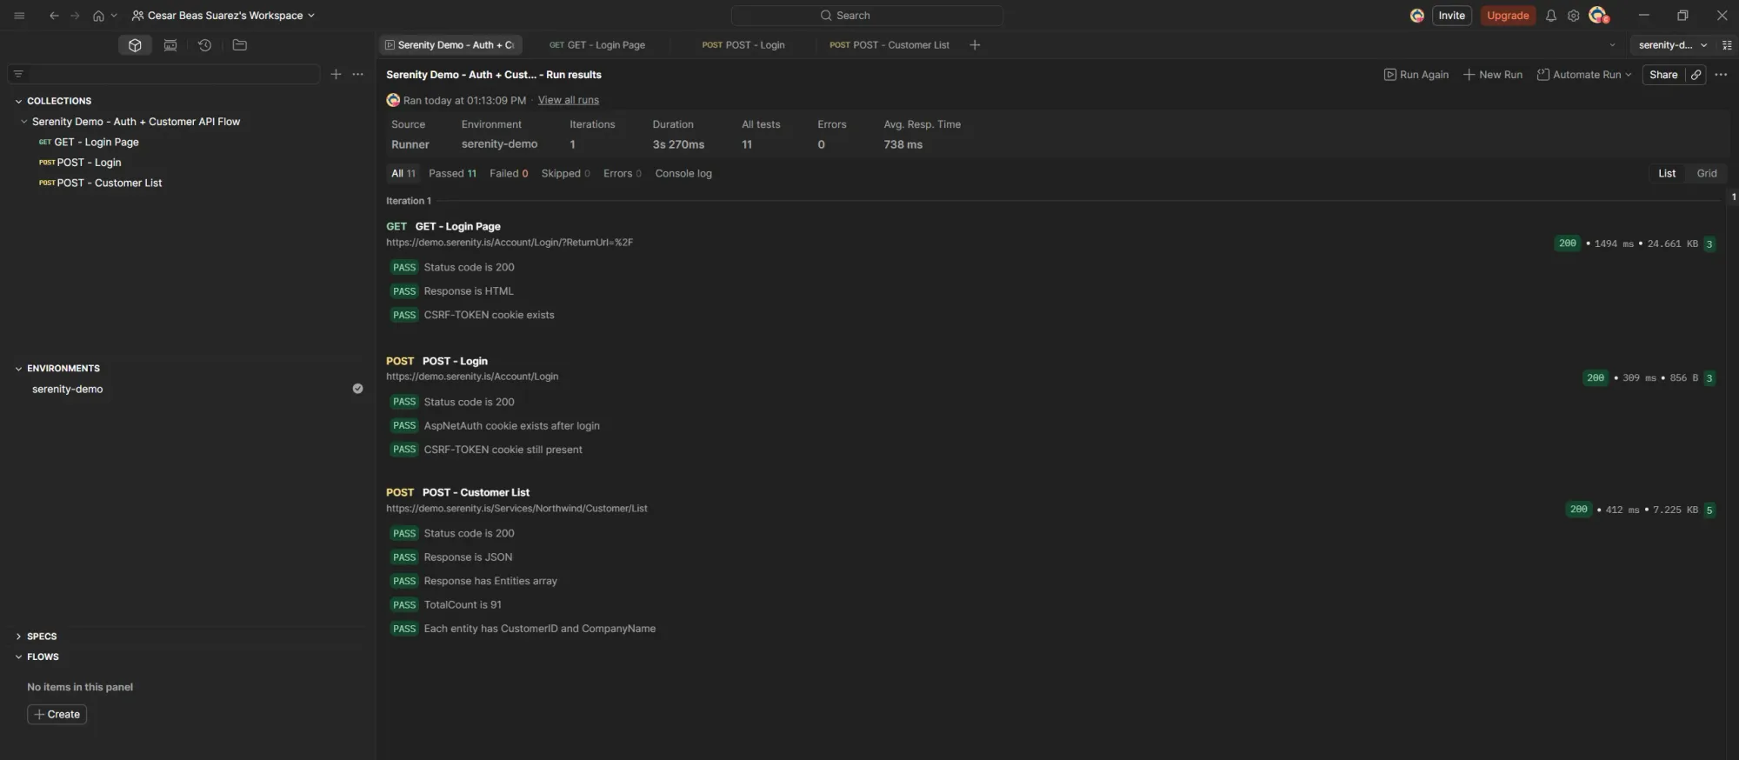This screenshot has width=1739, height=760.
Task: Open the Home icon
Action: (x=98, y=16)
